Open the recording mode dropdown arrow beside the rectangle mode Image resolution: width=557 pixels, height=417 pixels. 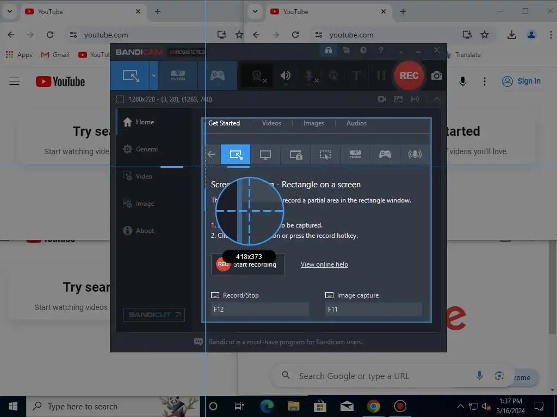click(x=154, y=75)
